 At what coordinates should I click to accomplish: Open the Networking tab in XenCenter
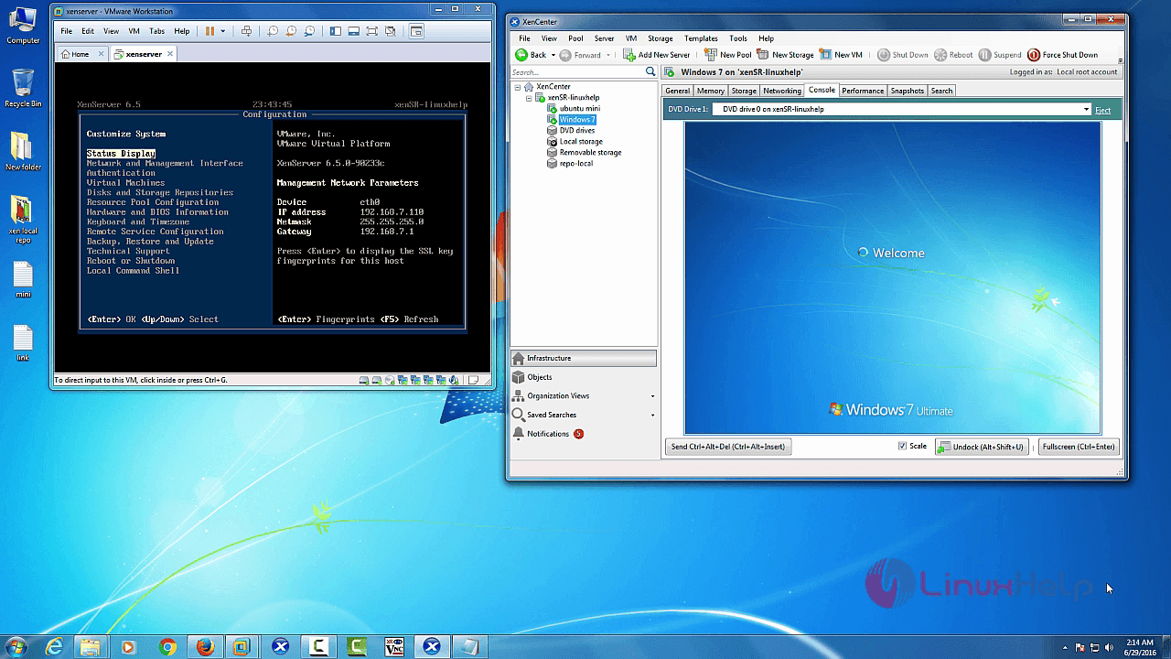pos(782,91)
